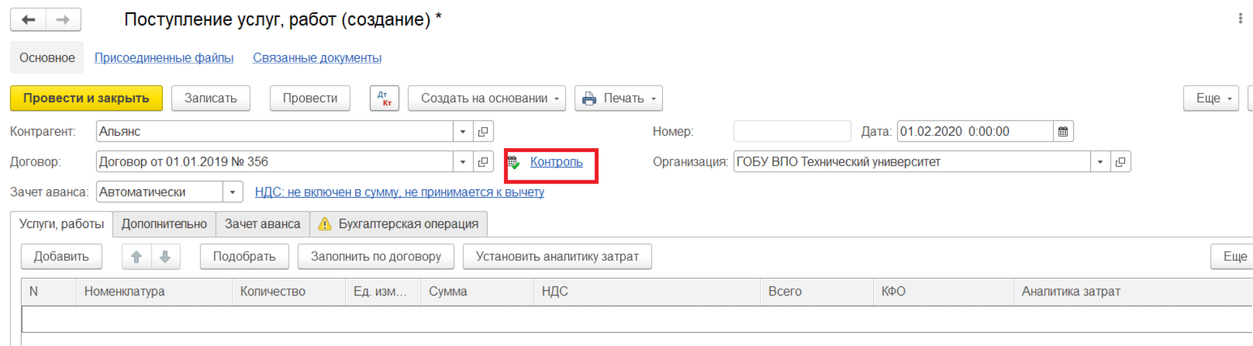
Task: Open the Контрагент Альянс card icon
Action: point(483,132)
